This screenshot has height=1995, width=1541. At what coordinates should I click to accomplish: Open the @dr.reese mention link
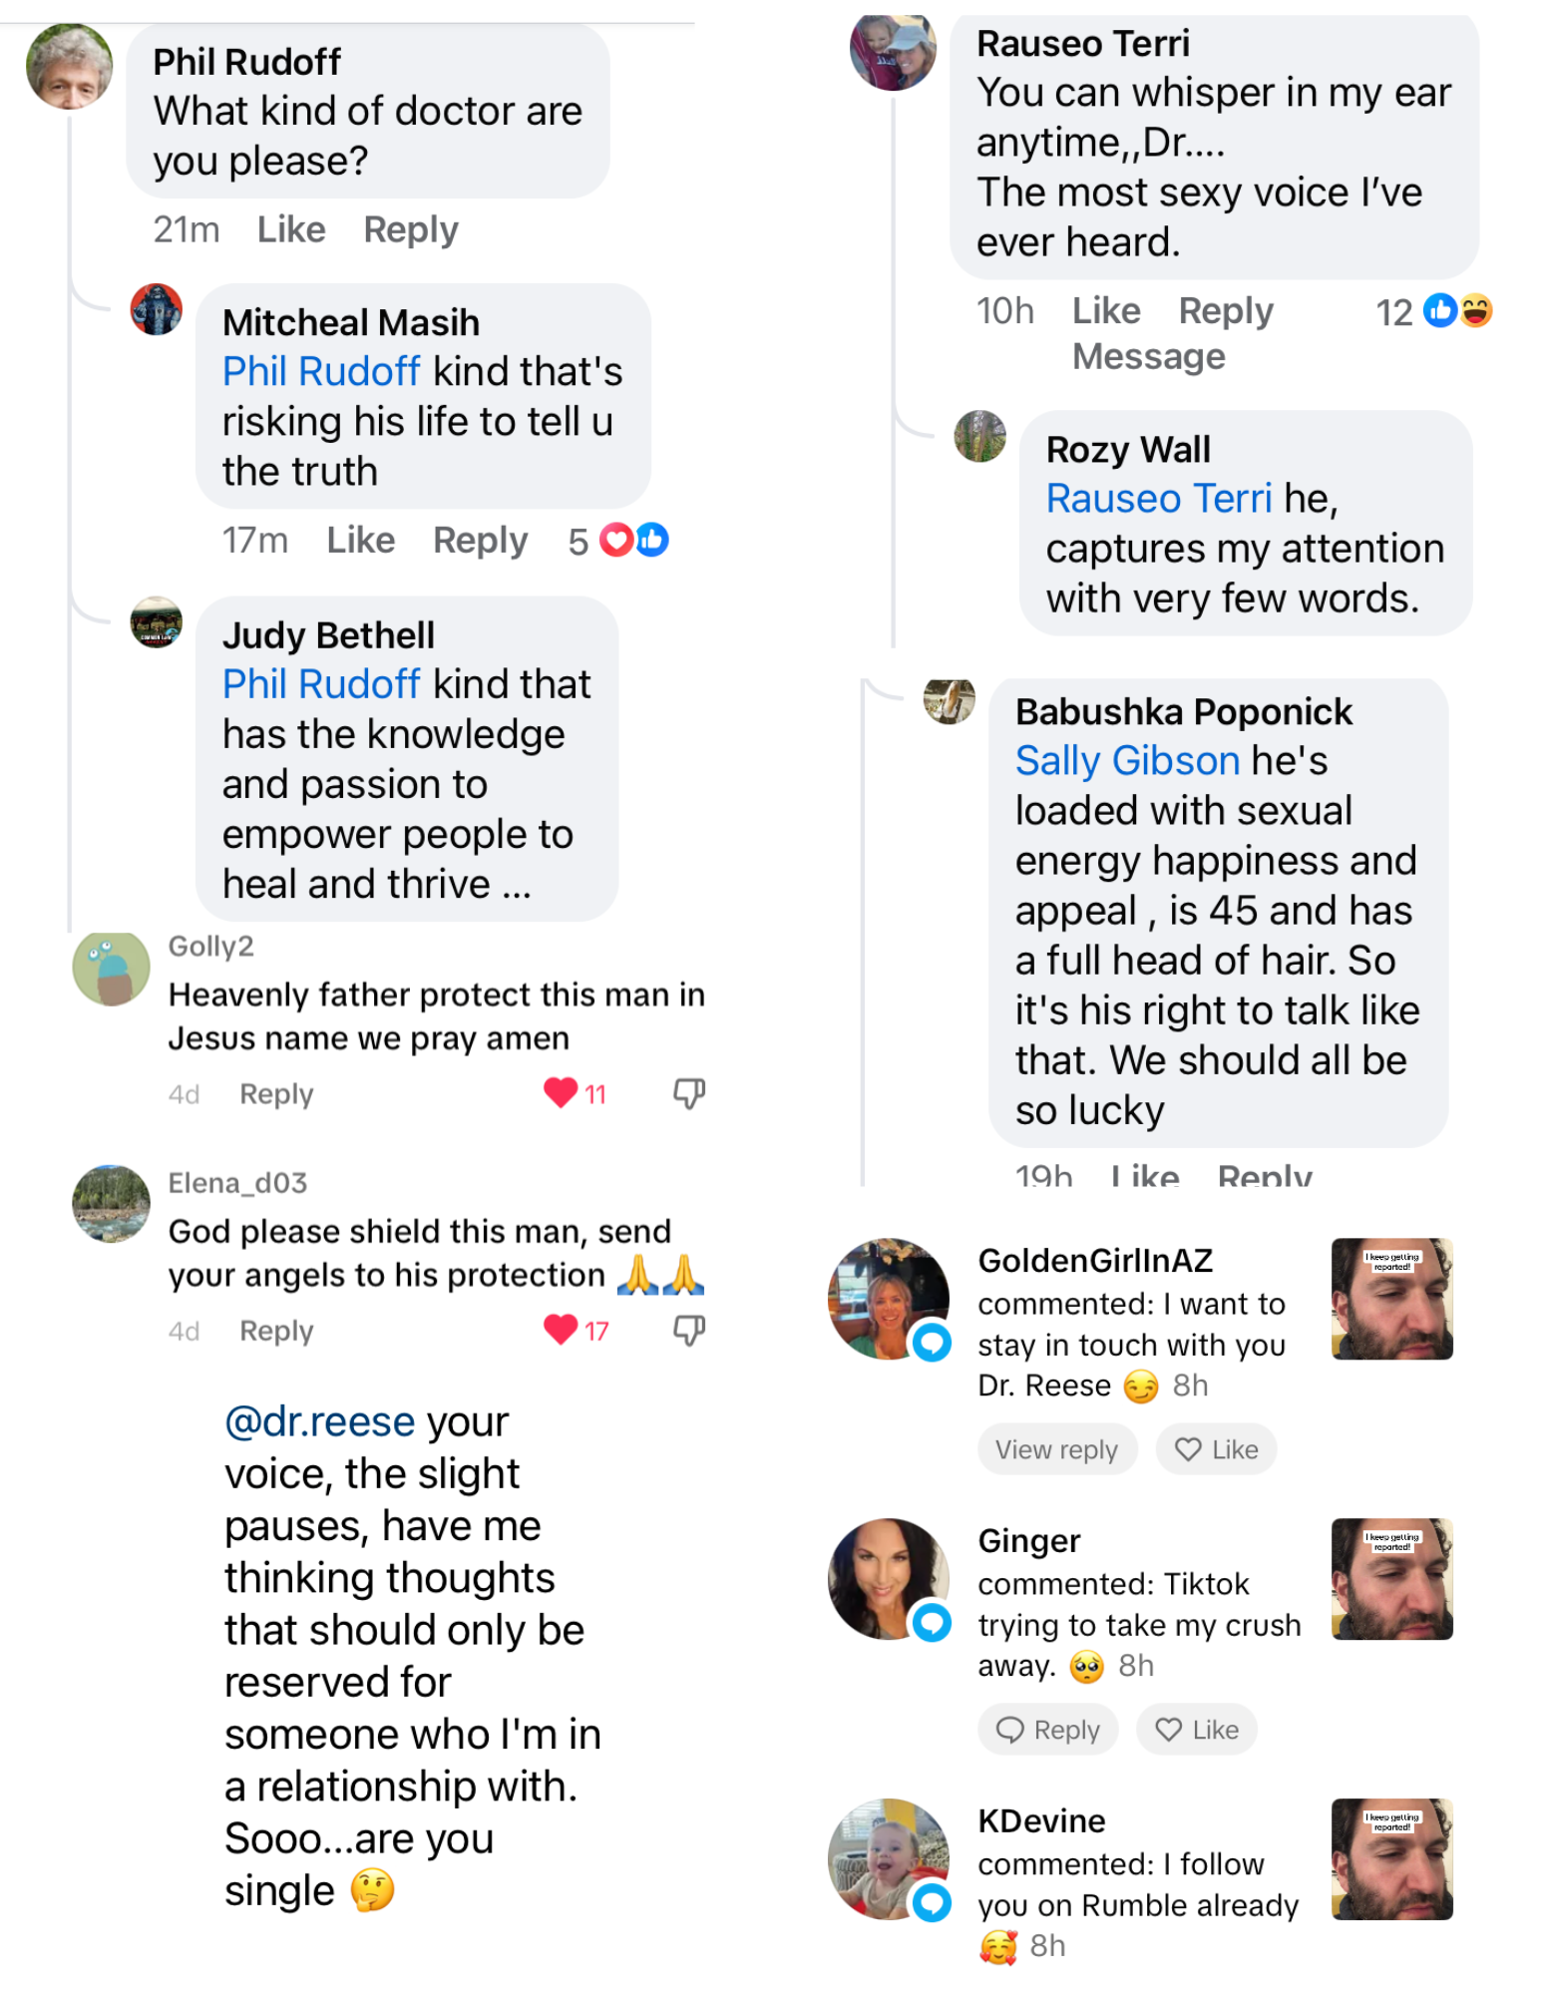[319, 1421]
